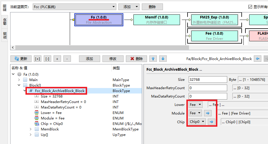Screen dimensions: 268x144
Task: Click the move down arrow icon
Action: [x=163, y=59]
